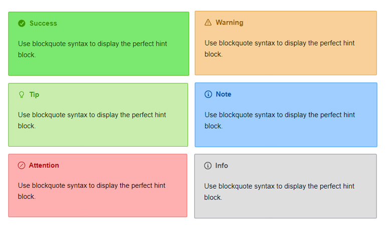Click the Note block body text

pyautogui.click(x=279, y=115)
